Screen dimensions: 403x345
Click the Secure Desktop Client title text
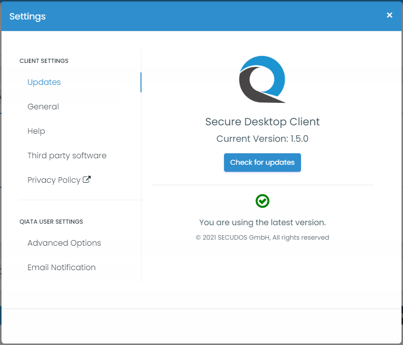point(262,122)
